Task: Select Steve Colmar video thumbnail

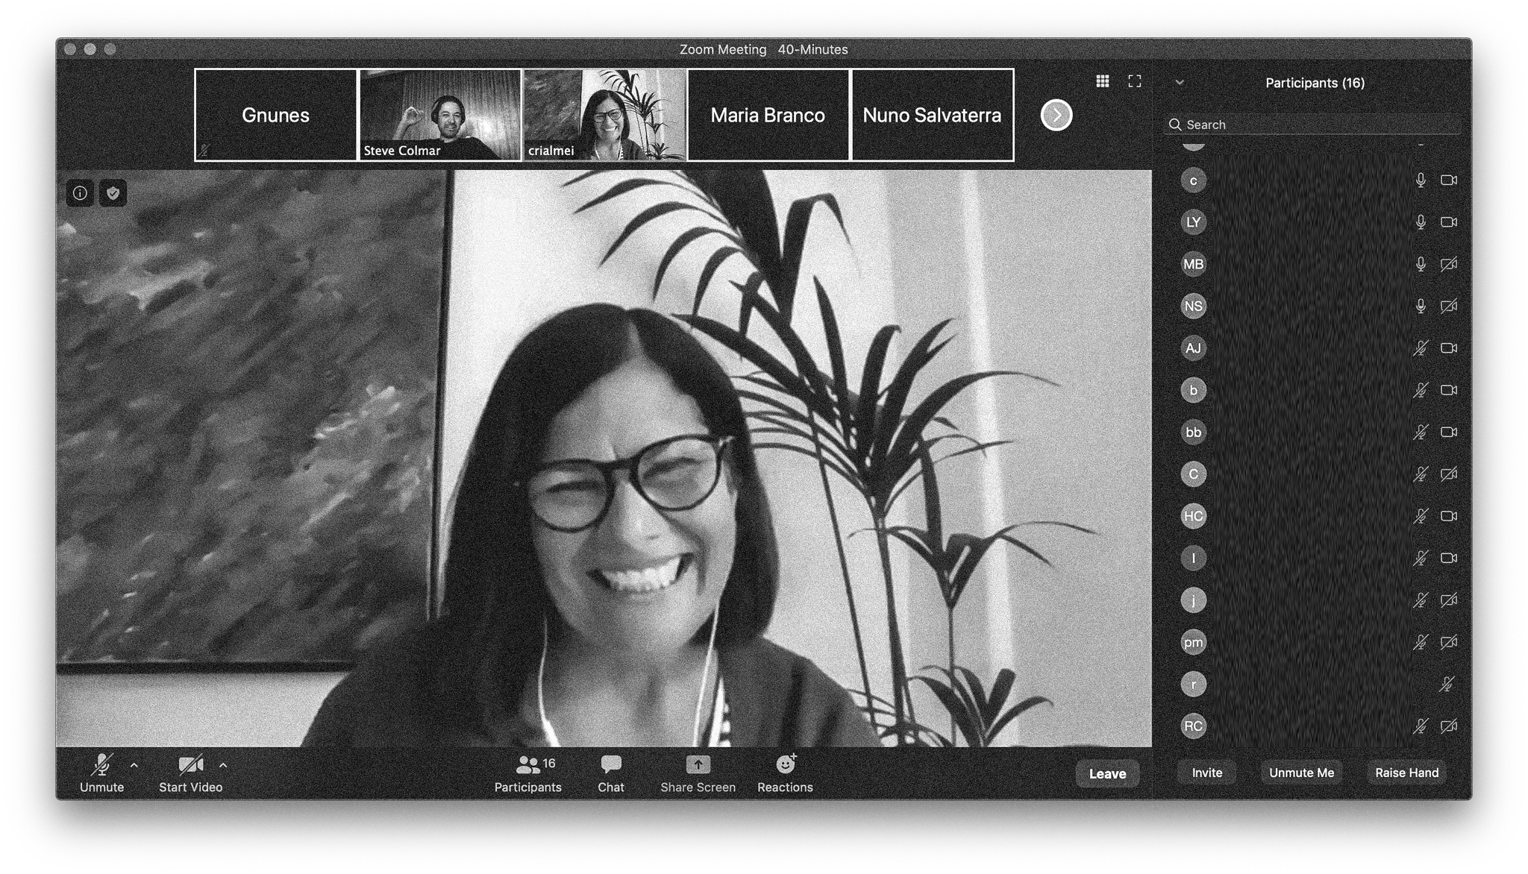Action: point(439,115)
